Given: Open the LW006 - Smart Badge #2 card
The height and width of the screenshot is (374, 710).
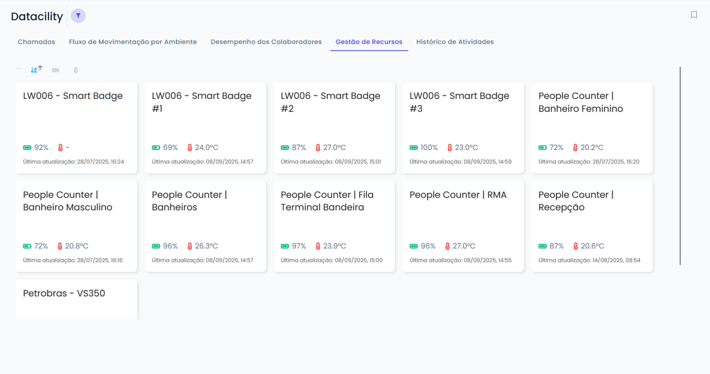Looking at the screenshot, I should (x=334, y=127).
